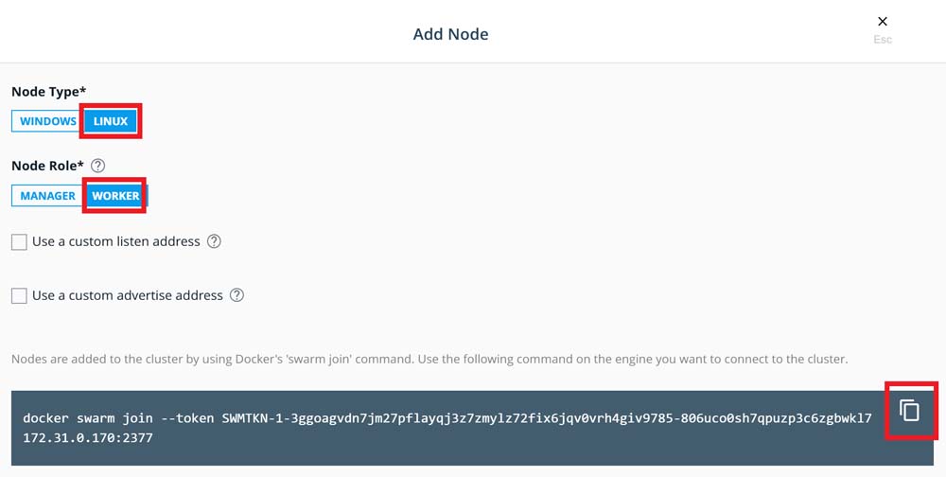946x477 pixels.
Task: Click the 'Use a custom advertise address' label
Action: click(128, 295)
